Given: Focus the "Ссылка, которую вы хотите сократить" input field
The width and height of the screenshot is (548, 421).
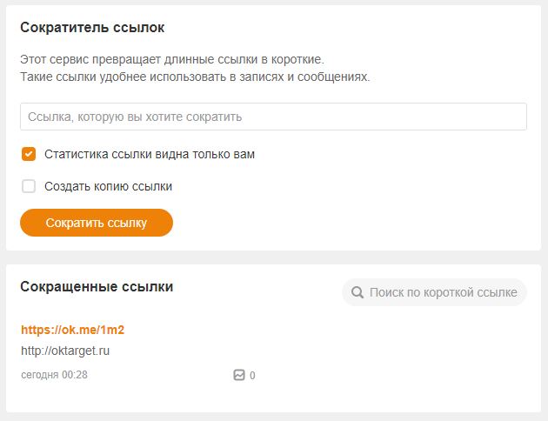Looking at the screenshot, I should pos(273,117).
